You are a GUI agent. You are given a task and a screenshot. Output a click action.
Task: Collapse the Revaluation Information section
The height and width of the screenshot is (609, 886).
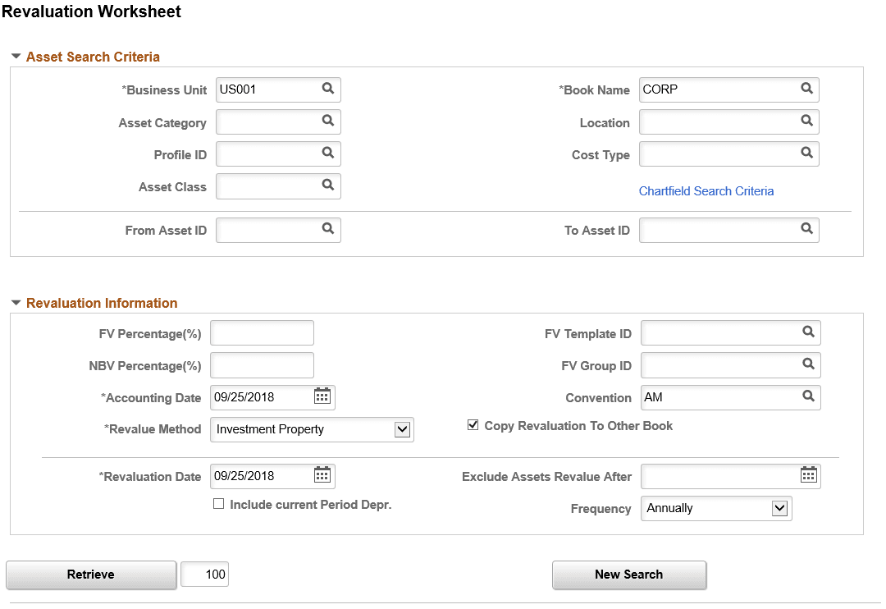pos(16,303)
